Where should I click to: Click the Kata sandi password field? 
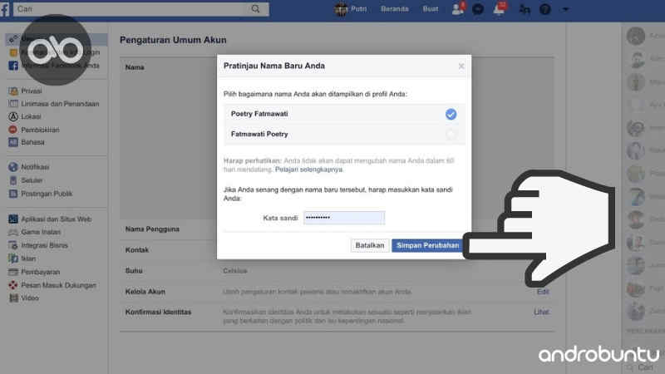click(x=344, y=218)
